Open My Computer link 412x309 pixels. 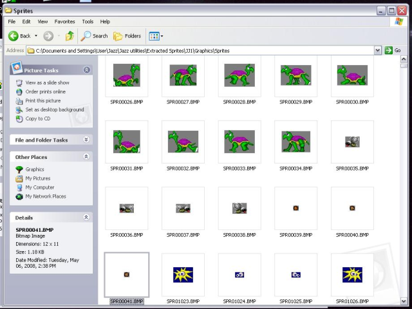pyautogui.click(x=40, y=187)
